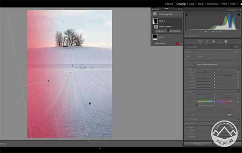Expand the Curve section

coord(187,123)
